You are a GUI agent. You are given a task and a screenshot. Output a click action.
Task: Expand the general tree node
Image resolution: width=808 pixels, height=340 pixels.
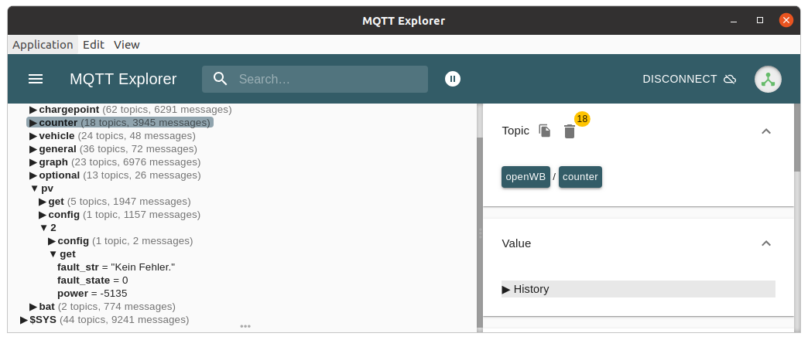(x=33, y=149)
